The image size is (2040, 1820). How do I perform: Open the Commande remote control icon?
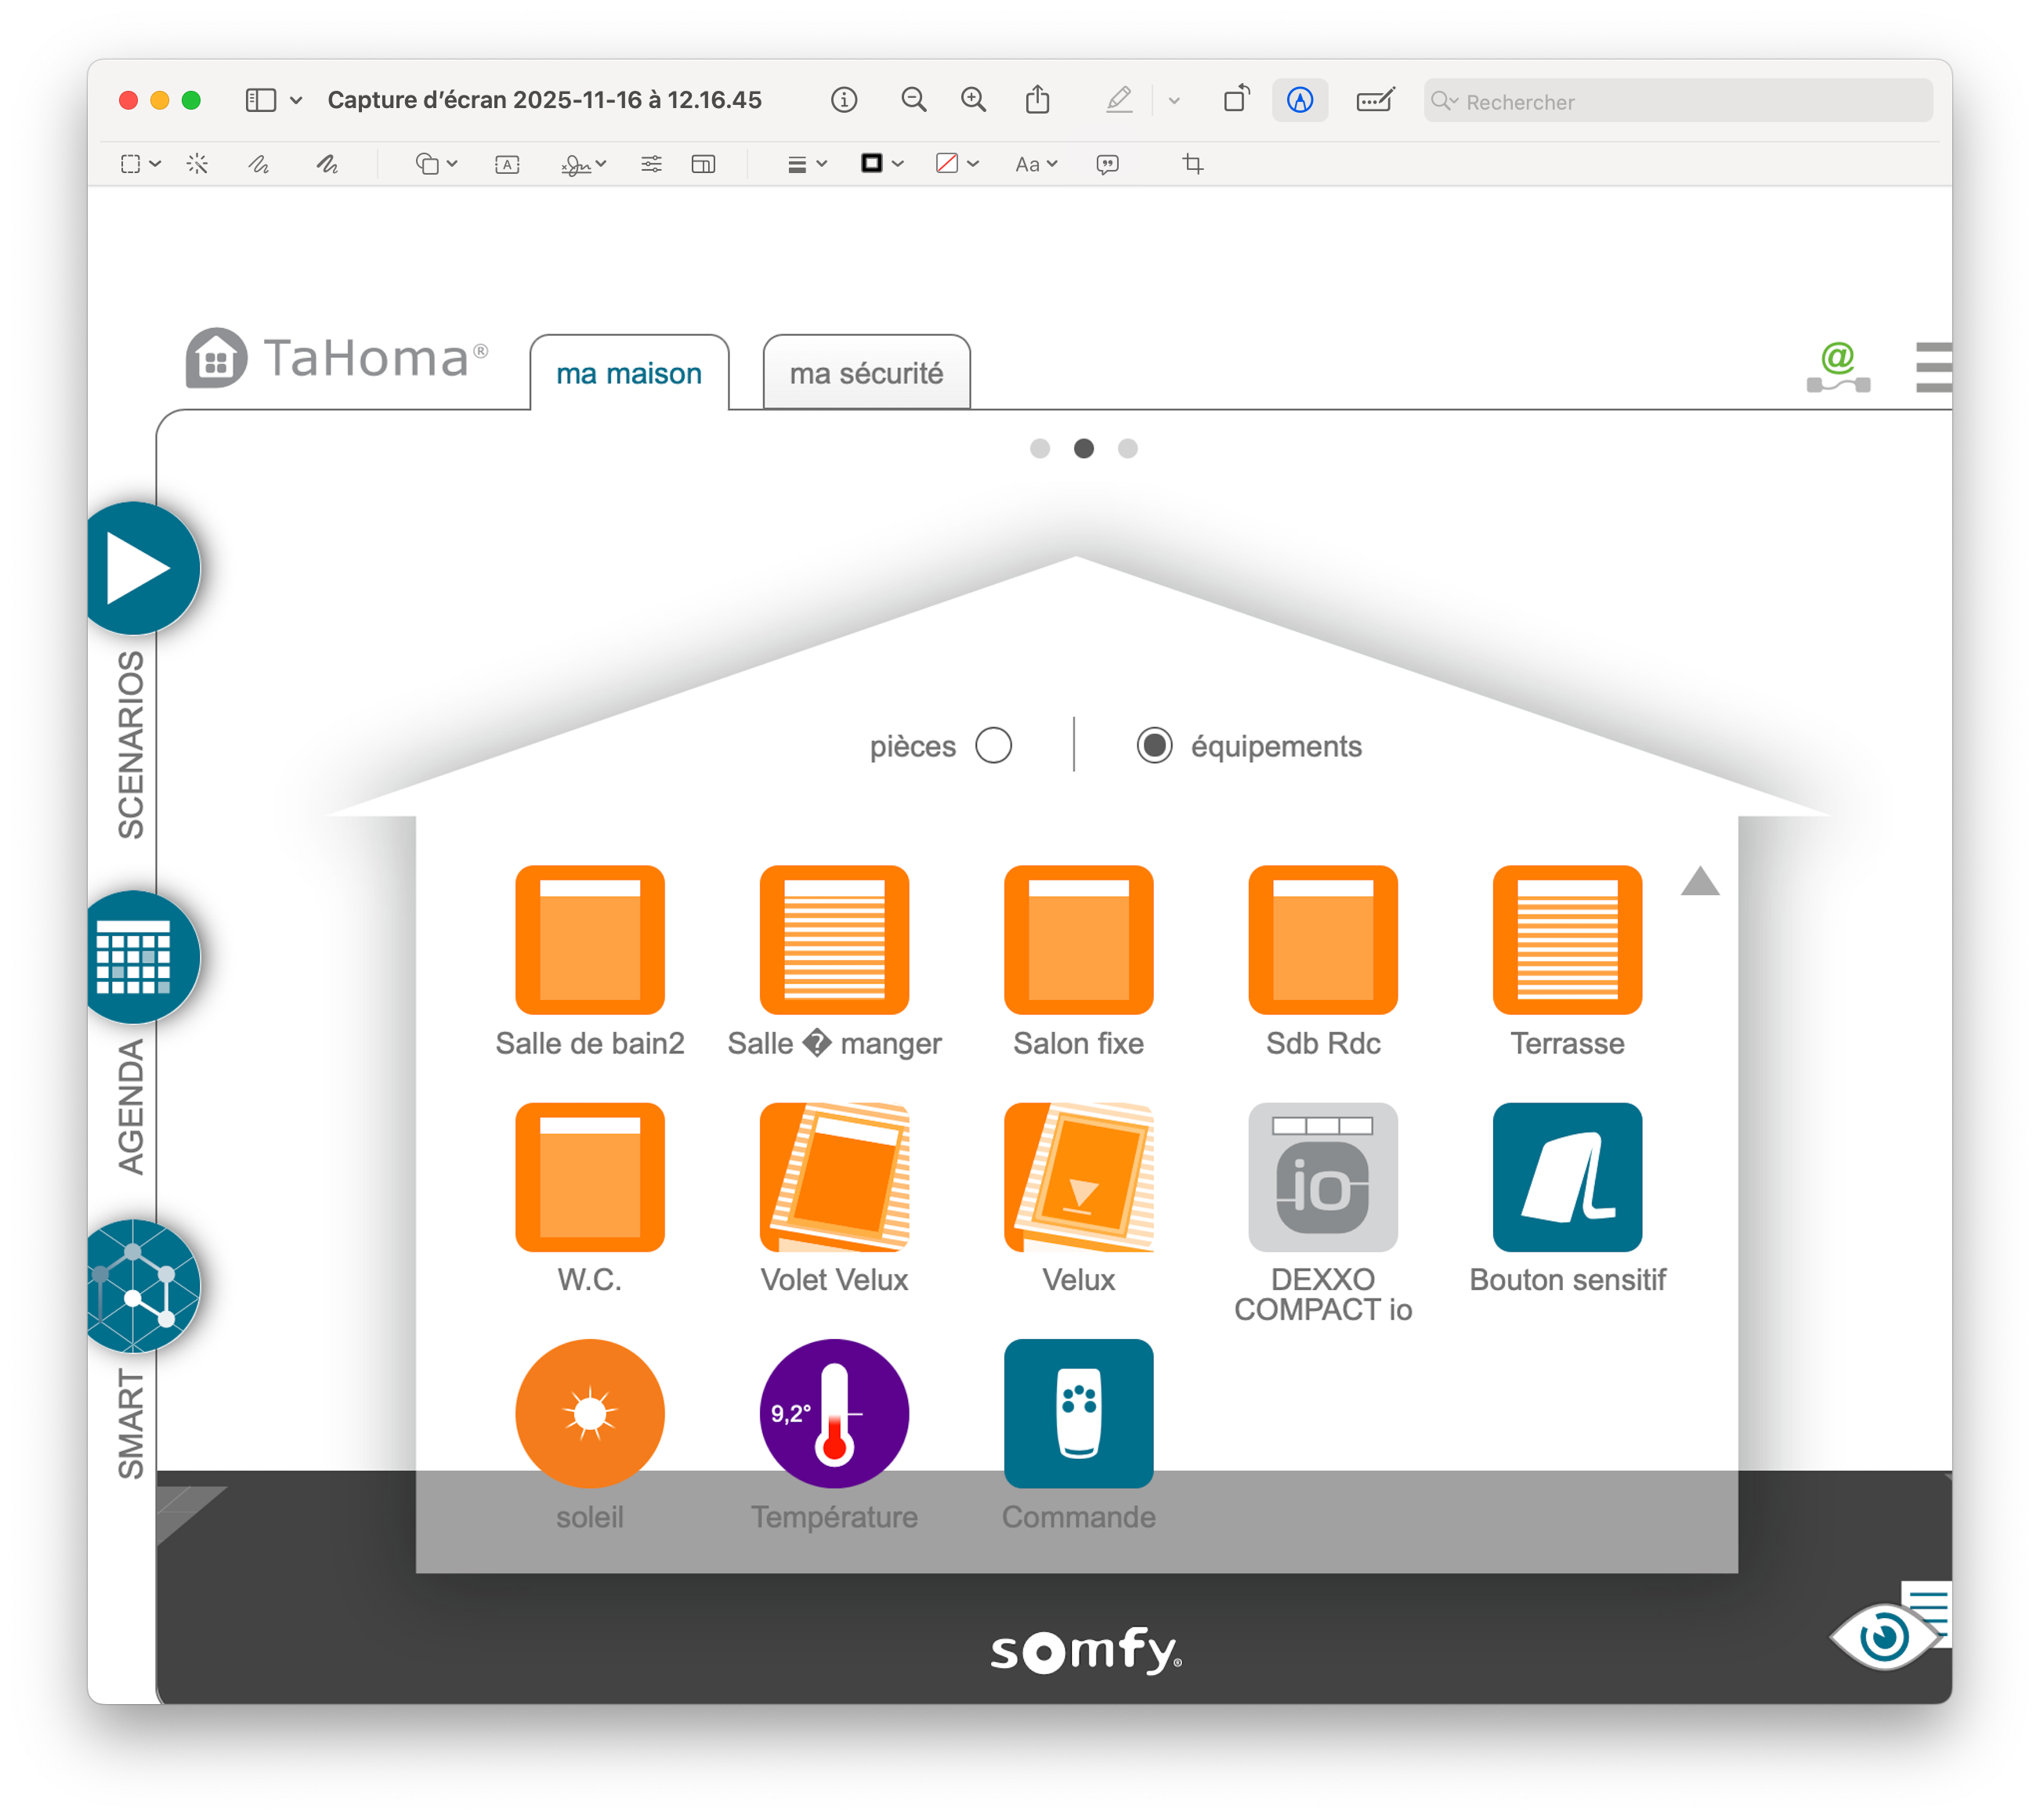(x=1077, y=1413)
